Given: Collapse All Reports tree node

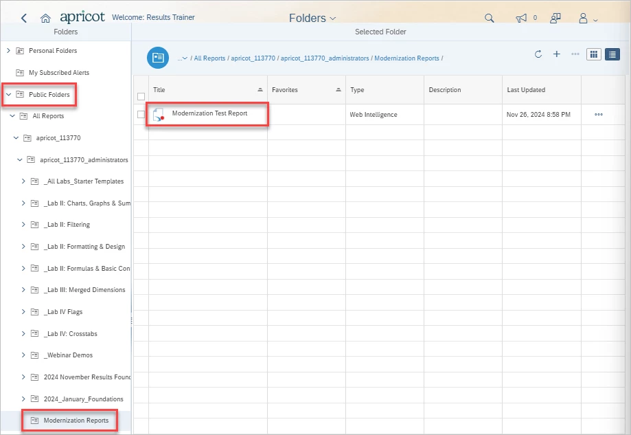Looking at the screenshot, I should pyautogui.click(x=12, y=116).
